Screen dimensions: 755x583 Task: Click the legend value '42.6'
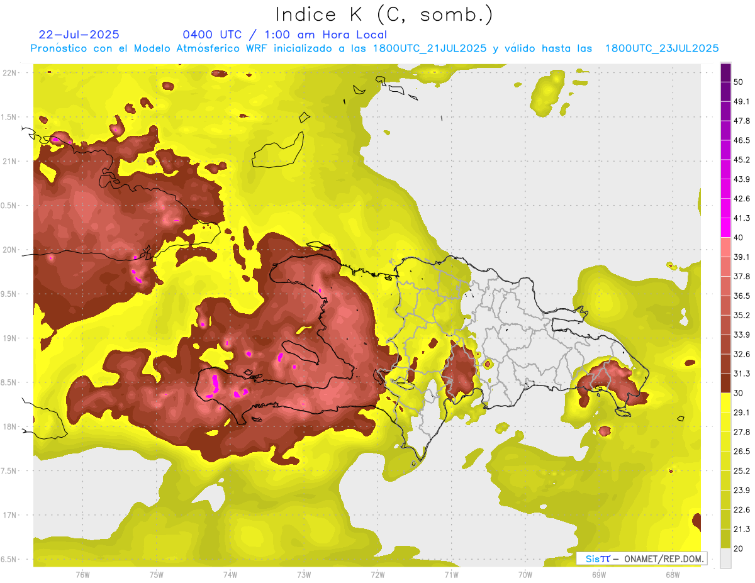click(x=742, y=199)
